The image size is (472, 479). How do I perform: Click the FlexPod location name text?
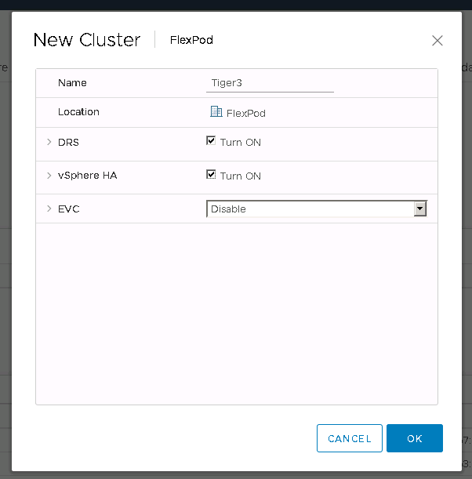pos(246,113)
